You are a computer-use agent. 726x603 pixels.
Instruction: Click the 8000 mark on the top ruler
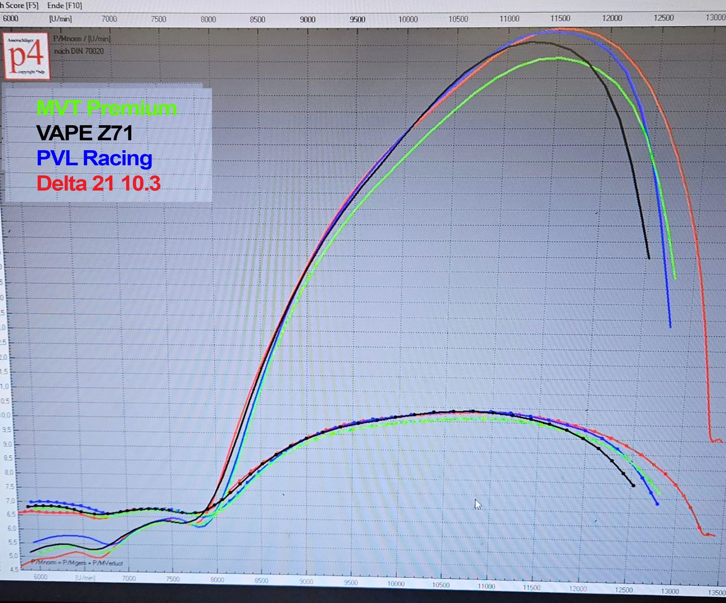[208, 19]
